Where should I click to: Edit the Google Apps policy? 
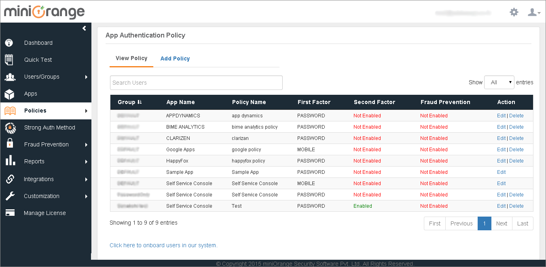point(501,150)
